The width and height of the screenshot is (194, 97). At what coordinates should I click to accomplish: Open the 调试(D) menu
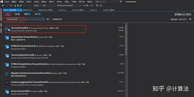point(44,2)
